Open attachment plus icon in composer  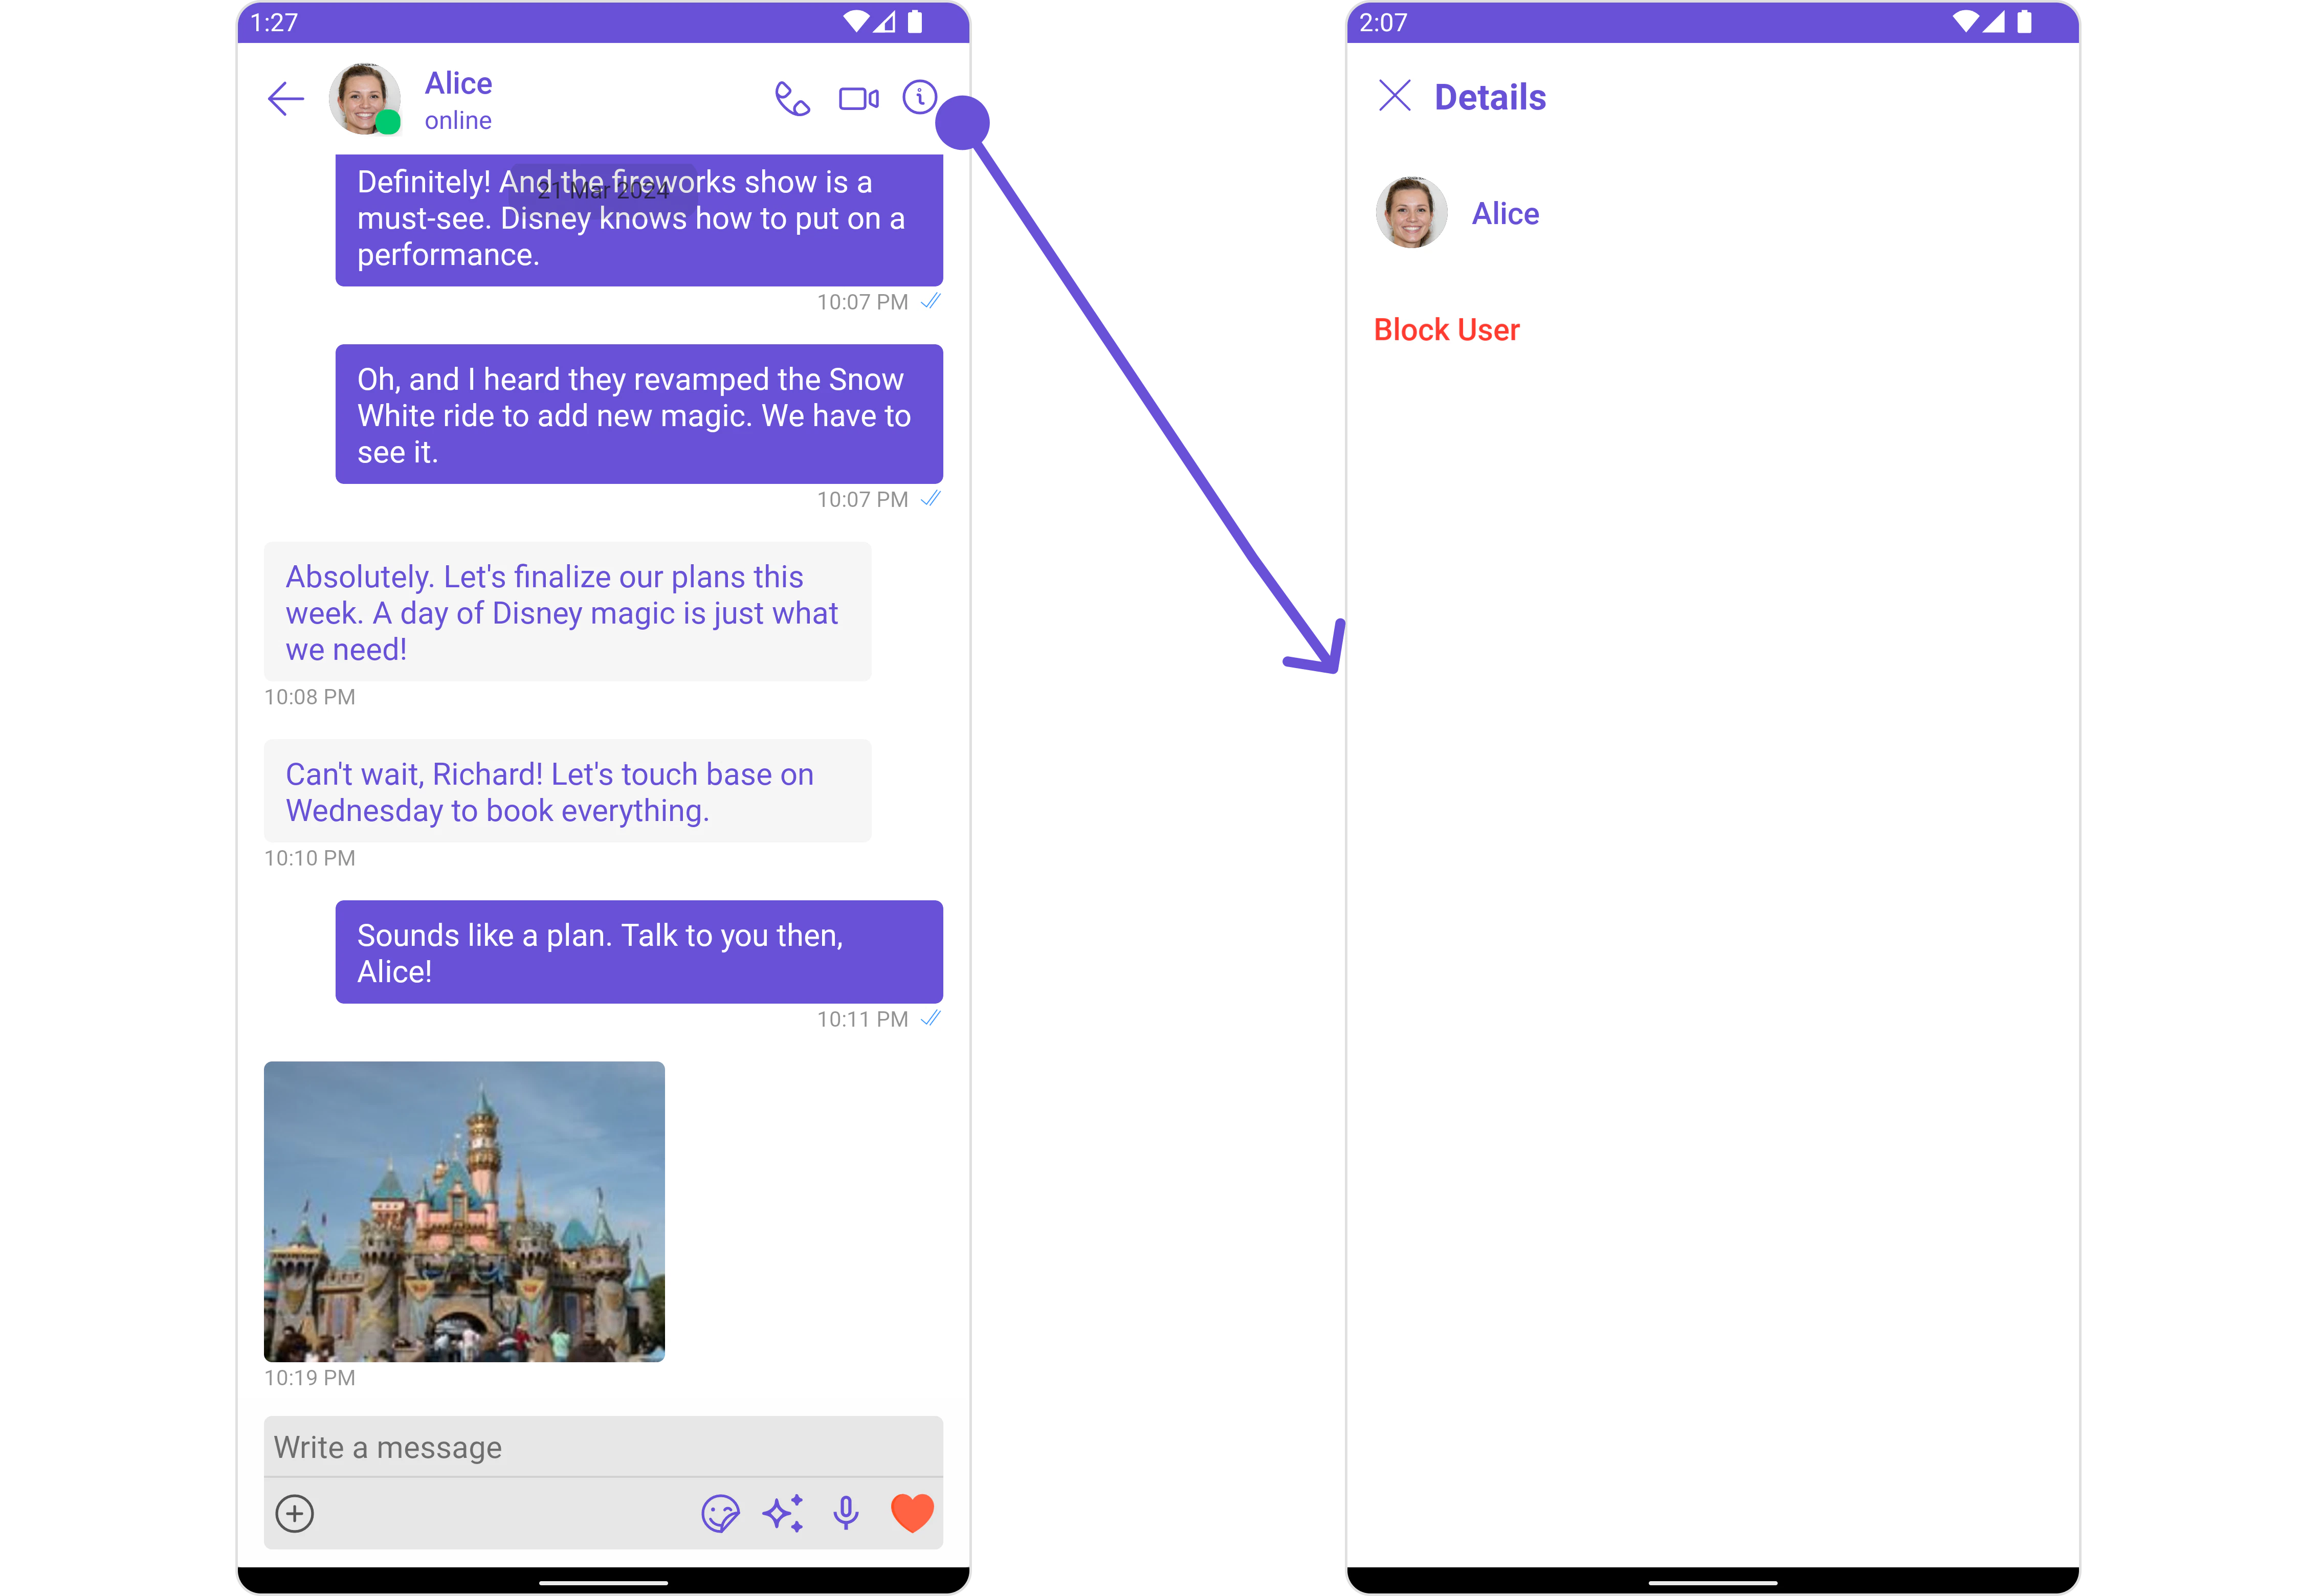(x=295, y=1513)
